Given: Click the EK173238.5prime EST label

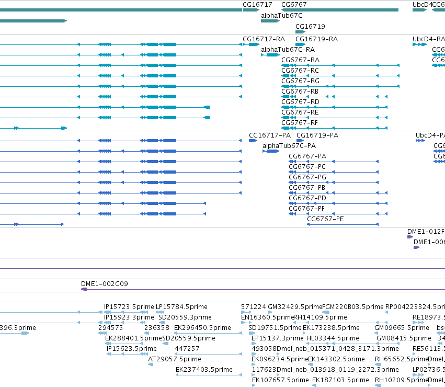Looking at the screenshot, I should click(x=331, y=328).
